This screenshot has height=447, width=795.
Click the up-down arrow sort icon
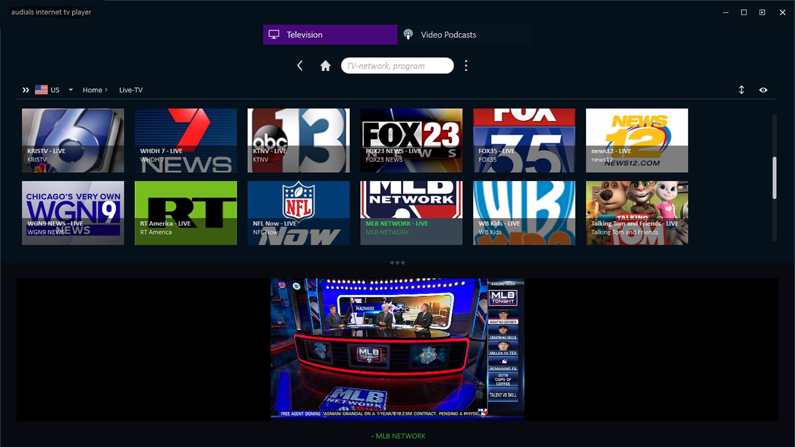741,90
